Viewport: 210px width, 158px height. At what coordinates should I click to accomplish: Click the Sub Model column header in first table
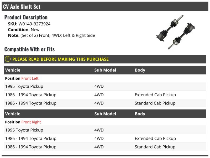tap(105, 70)
